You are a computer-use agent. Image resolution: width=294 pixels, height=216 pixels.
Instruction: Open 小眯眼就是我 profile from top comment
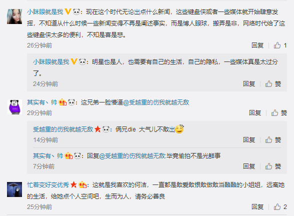[45, 12]
